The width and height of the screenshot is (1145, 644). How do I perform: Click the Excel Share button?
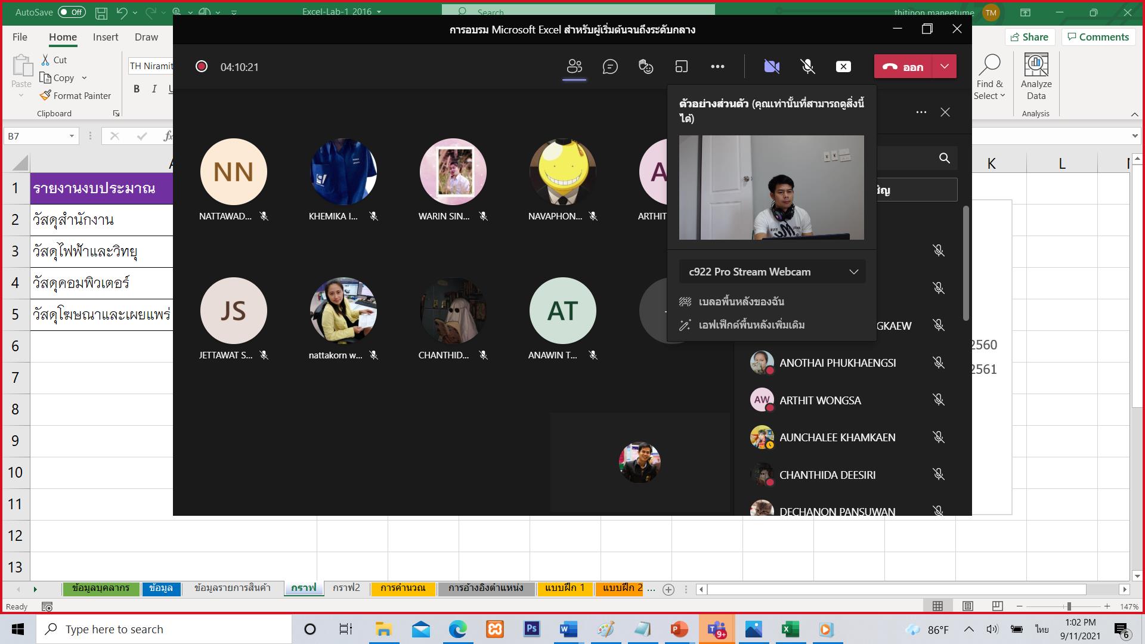(1030, 37)
